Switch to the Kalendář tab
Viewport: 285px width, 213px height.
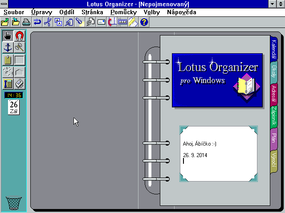pos(274,49)
